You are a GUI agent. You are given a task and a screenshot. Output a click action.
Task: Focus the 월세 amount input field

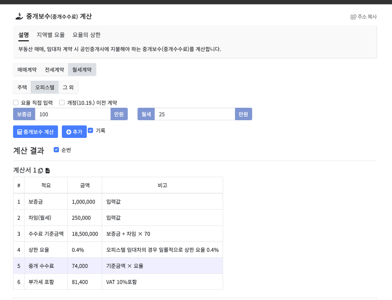click(194, 114)
